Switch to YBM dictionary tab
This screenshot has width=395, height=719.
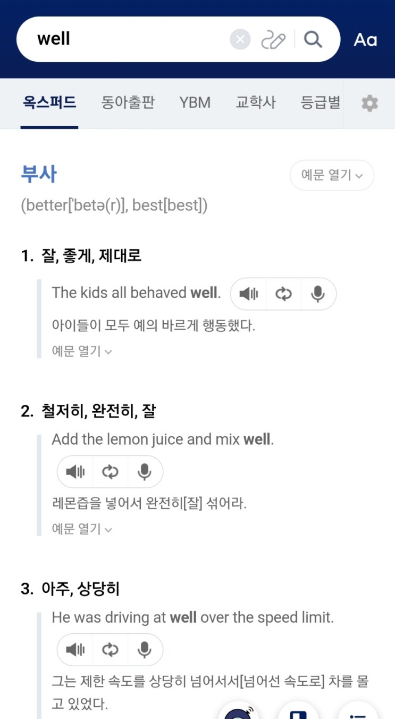(x=195, y=102)
